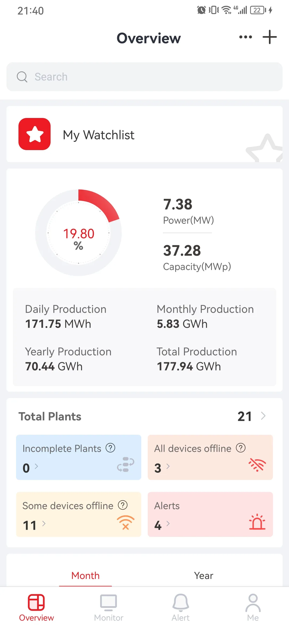Click the 19.80% circular power gauge

pos(78,233)
